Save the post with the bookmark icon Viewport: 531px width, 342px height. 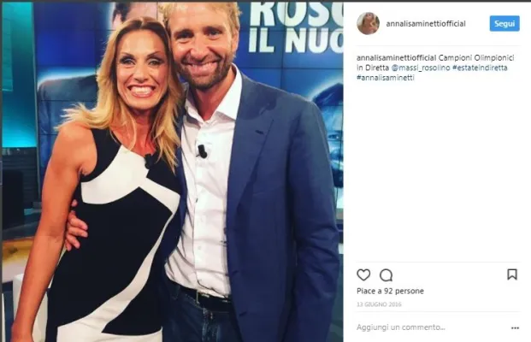click(512, 274)
